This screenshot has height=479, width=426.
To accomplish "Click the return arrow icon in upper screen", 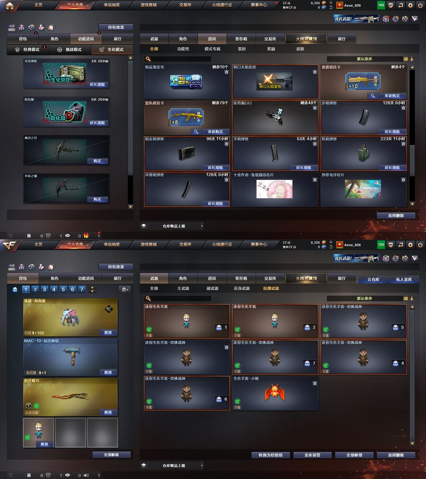I will (x=400, y=6).
